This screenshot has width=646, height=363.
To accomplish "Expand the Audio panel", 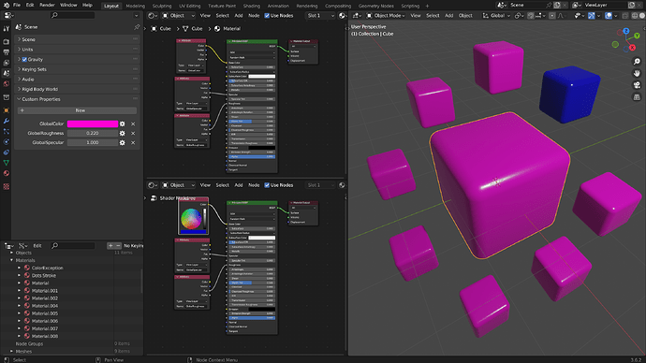I will 77,80.
